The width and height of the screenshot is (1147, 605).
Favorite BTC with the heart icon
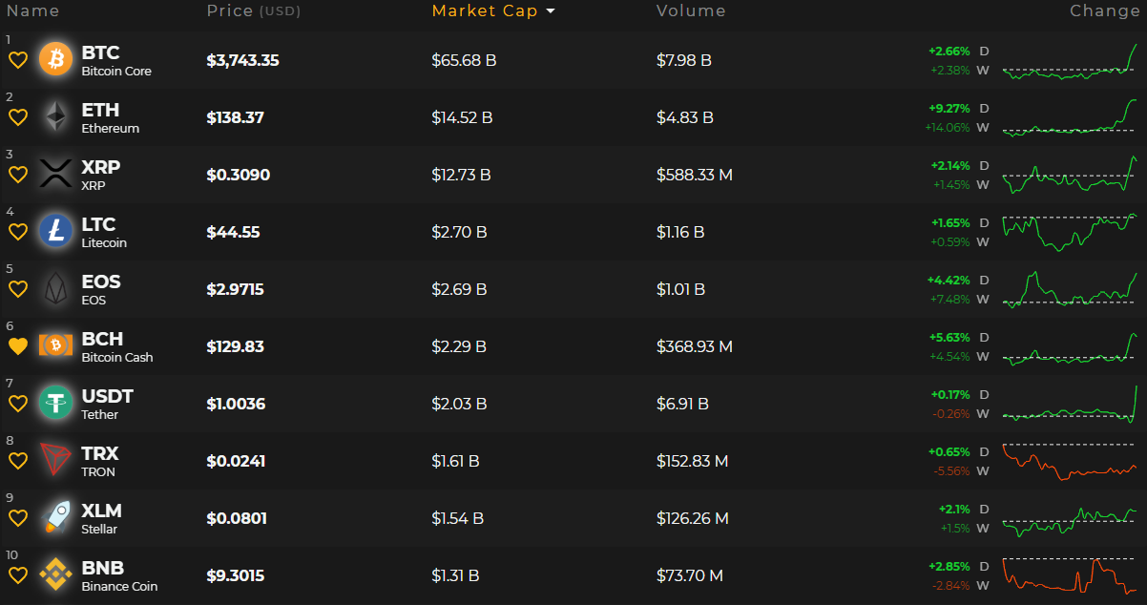pos(17,60)
